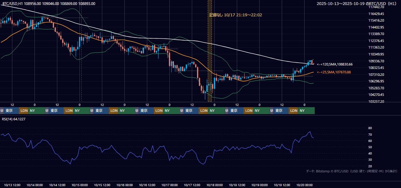Click the Bitstamp data source note
The height and width of the screenshot is (188, 401).
[x=352, y=171]
